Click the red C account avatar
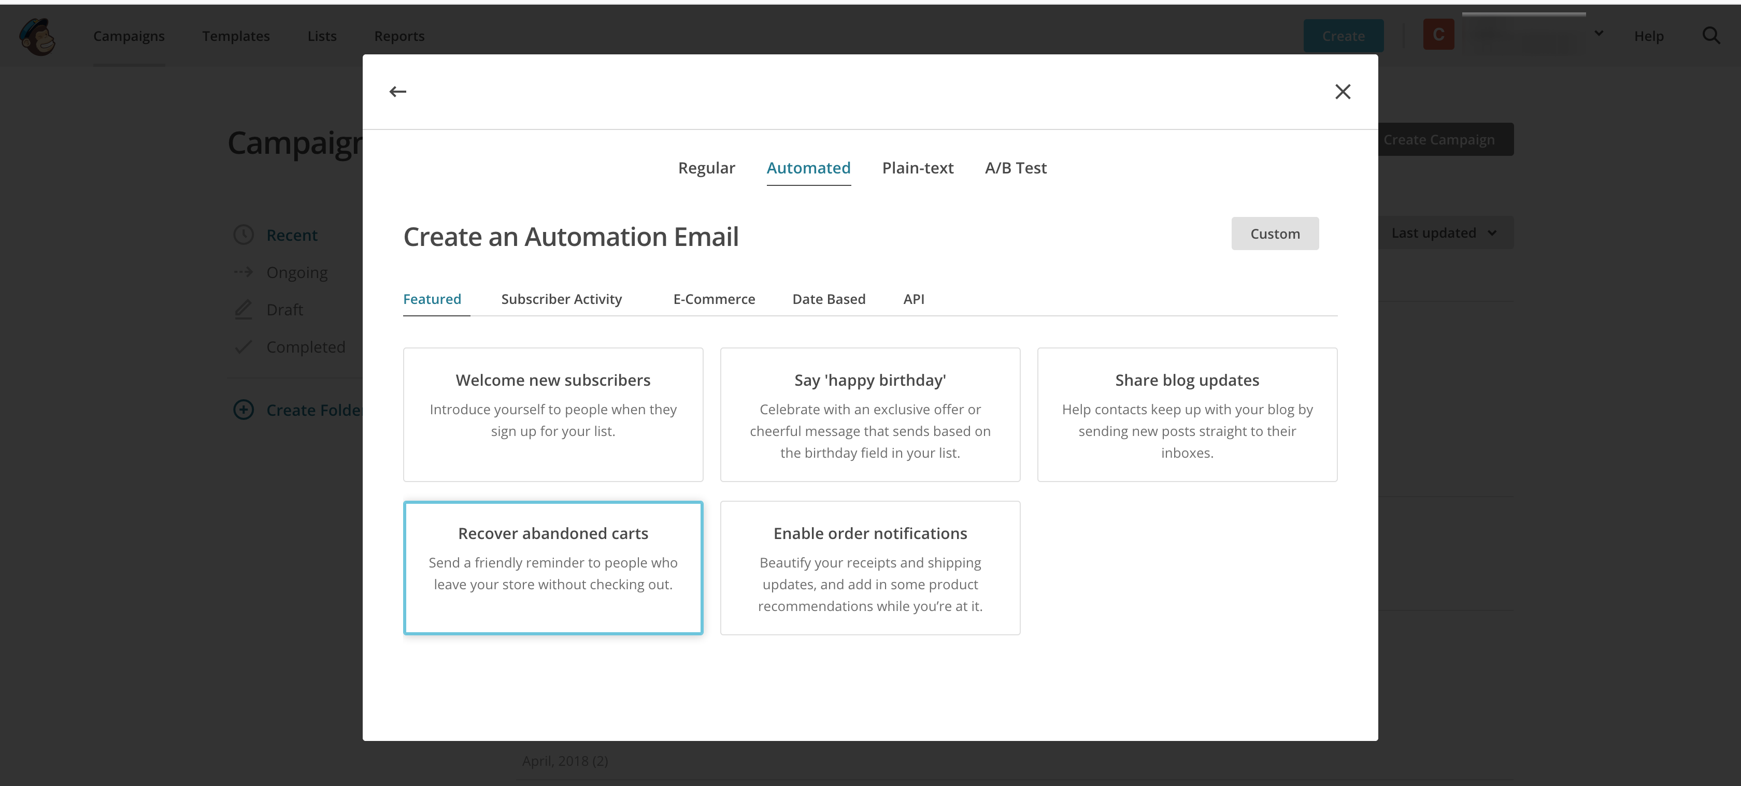Screen dimensions: 1741x786 pyautogui.click(x=1438, y=35)
